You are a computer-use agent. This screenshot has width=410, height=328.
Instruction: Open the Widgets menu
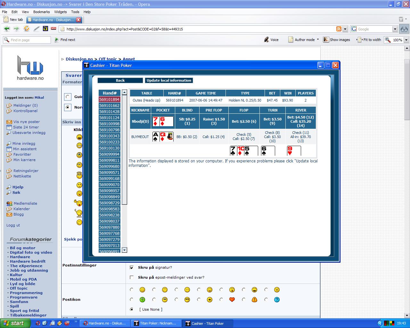tap(61, 12)
